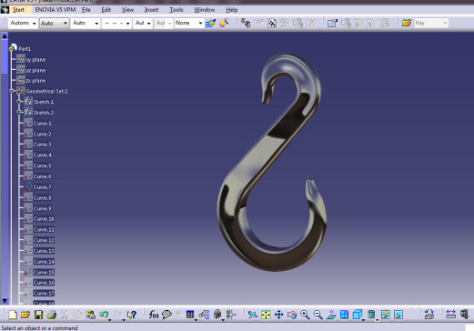This screenshot has height=331, width=474.
Task: Open the Start menu
Action: pos(18,10)
